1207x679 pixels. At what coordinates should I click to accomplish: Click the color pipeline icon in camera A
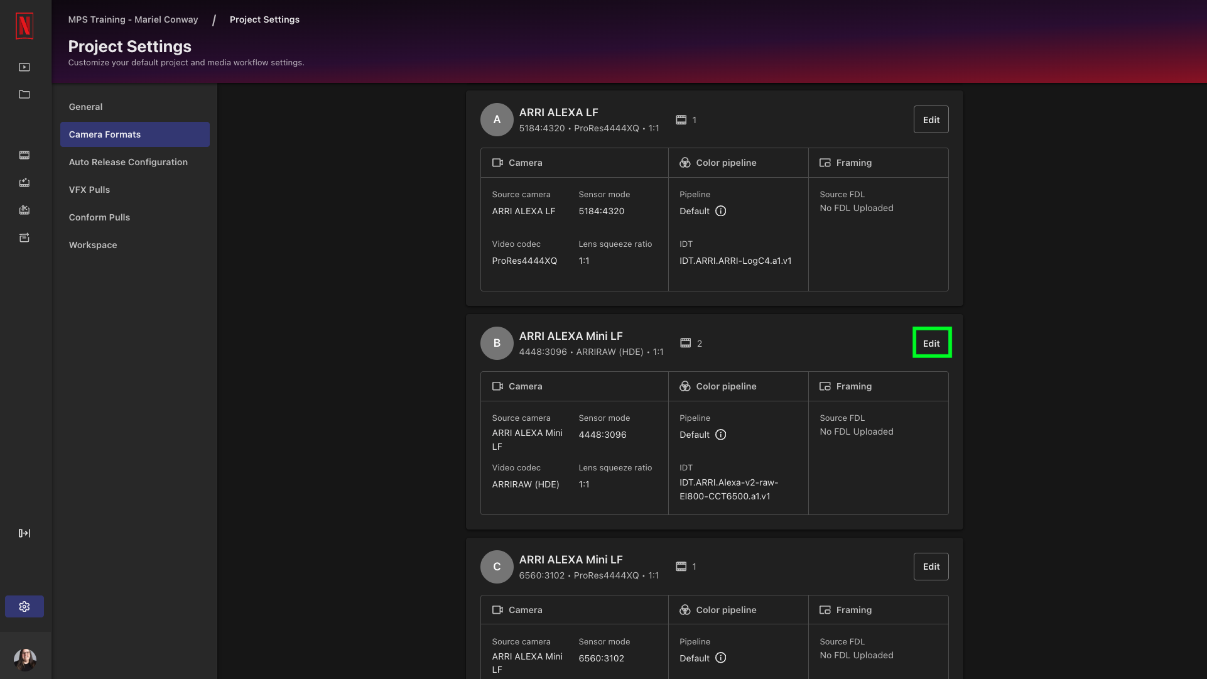click(x=685, y=163)
